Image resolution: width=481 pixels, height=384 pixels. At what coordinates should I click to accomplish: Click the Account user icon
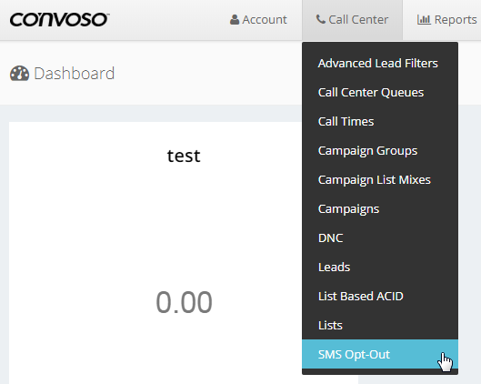(x=235, y=20)
